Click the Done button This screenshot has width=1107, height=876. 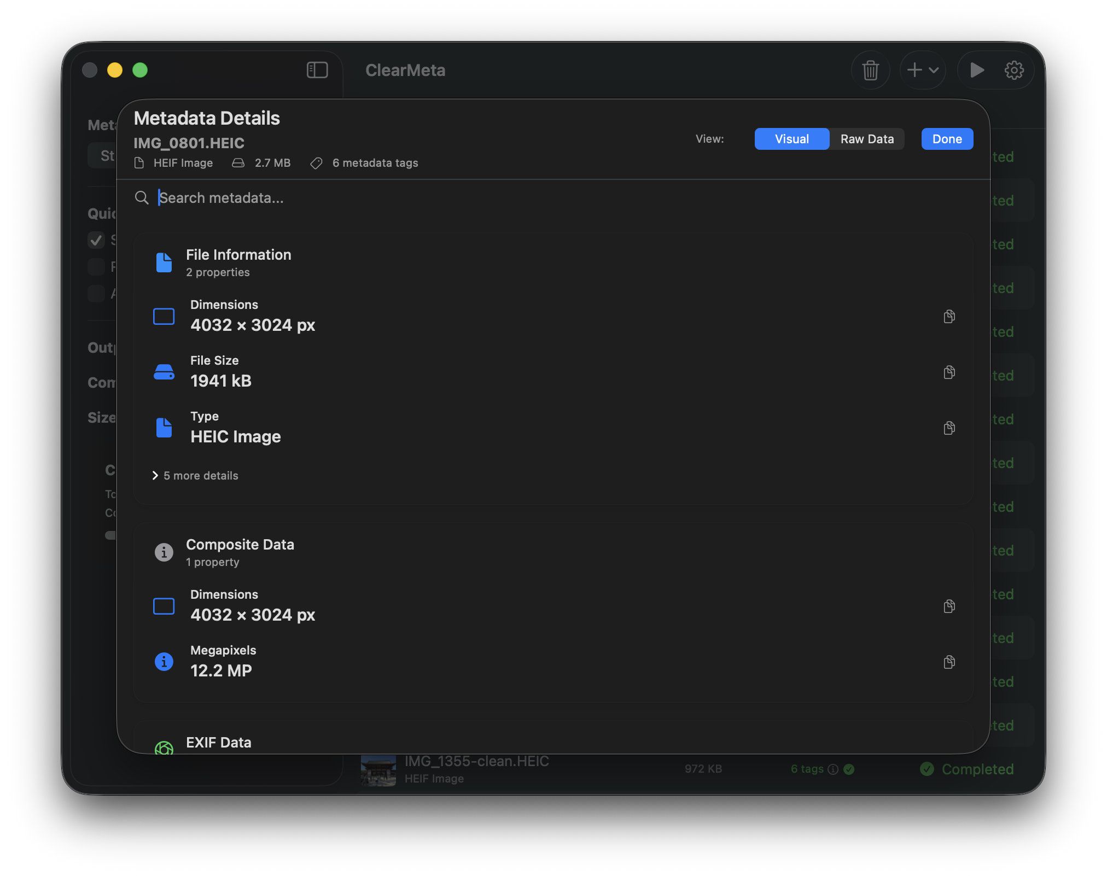(947, 139)
